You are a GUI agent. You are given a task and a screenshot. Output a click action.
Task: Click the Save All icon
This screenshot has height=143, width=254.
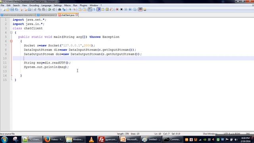pyautogui.click(x=17, y=10)
